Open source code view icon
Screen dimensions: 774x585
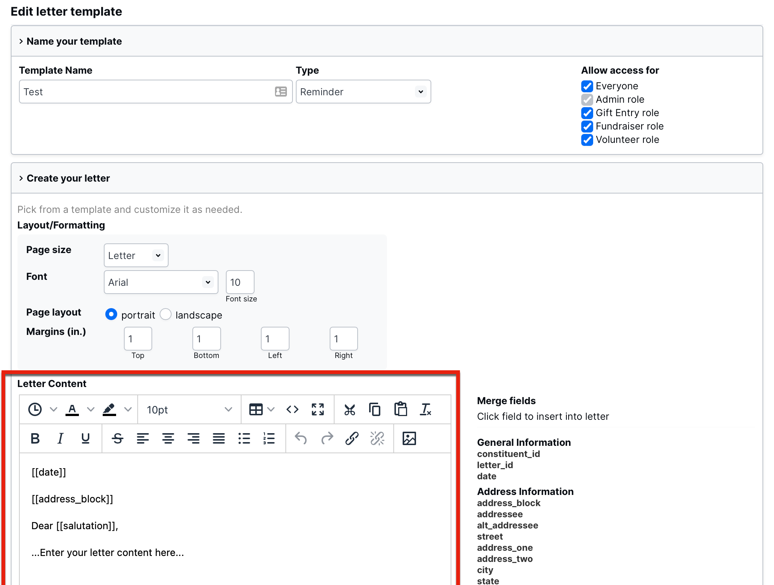[292, 410]
